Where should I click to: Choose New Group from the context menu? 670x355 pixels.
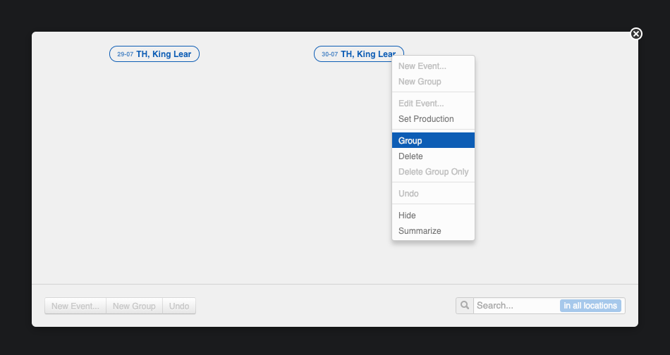(420, 82)
